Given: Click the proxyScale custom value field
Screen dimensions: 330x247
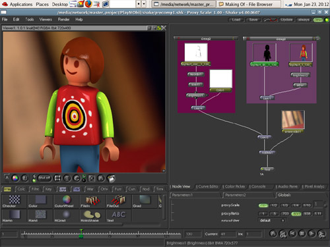Looking at the screenshot, I should (317, 204).
